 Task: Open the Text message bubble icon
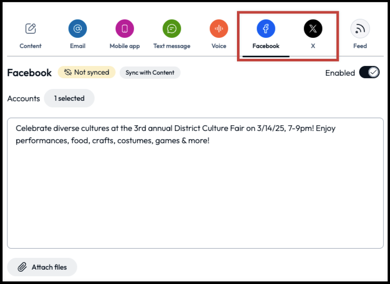tap(172, 29)
